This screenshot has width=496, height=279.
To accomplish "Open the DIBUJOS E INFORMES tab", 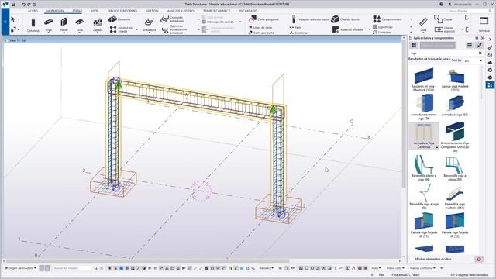I will pos(122,11).
